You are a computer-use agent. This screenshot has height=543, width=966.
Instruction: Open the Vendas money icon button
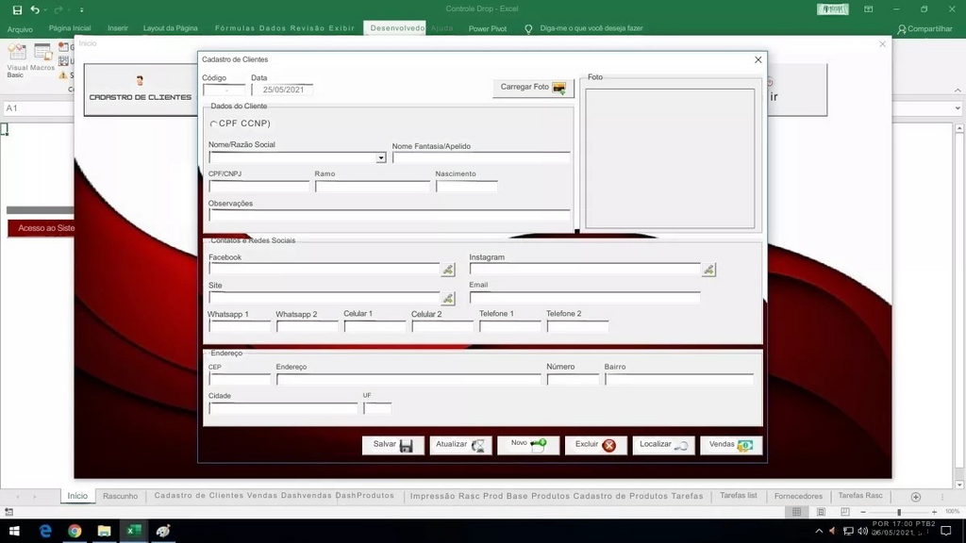click(x=731, y=445)
